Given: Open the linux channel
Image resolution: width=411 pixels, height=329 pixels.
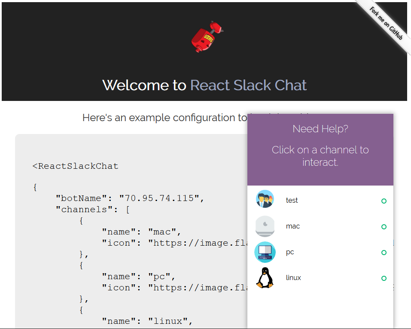Looking at the screenshot, I should (x=320, y=278).
